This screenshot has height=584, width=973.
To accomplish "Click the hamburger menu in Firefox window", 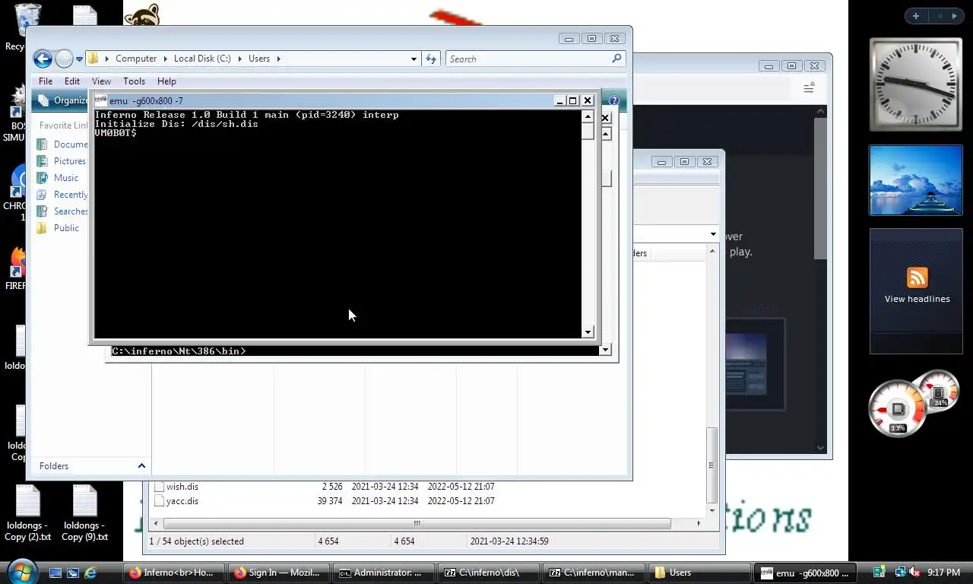I will pyautogui.click(x=808, y=89).
